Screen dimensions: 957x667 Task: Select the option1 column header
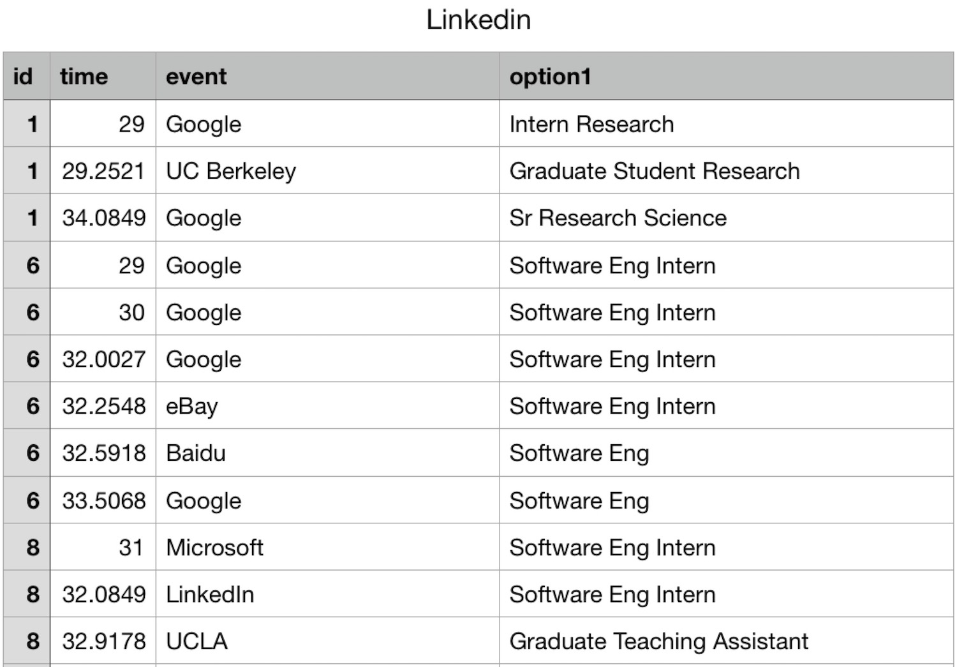click(x=550, y=77)
